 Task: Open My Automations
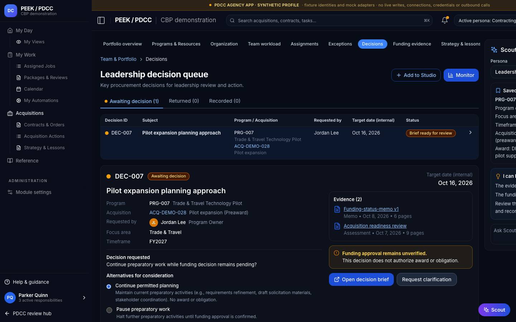coord(41,101)
